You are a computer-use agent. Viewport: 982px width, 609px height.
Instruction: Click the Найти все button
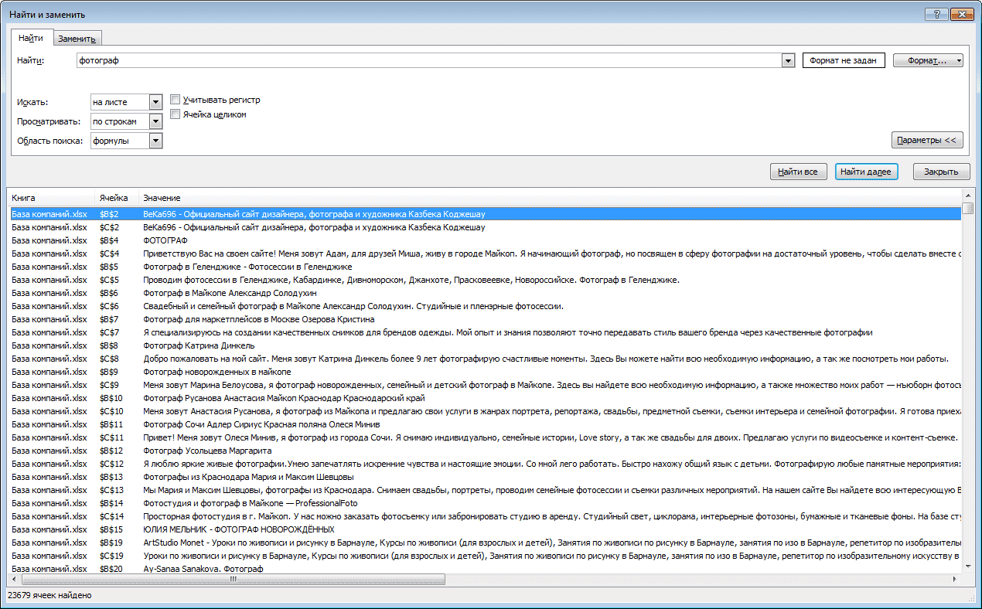click(x=799, y=172)
